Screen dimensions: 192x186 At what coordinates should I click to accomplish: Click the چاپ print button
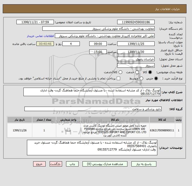pyautogui.click(x=72, y=164)
